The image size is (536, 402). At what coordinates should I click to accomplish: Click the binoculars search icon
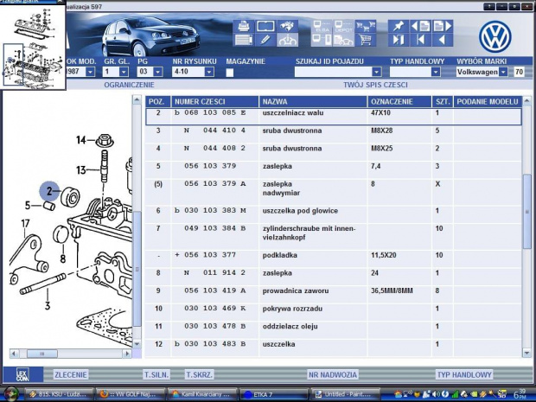pos(287,26)
